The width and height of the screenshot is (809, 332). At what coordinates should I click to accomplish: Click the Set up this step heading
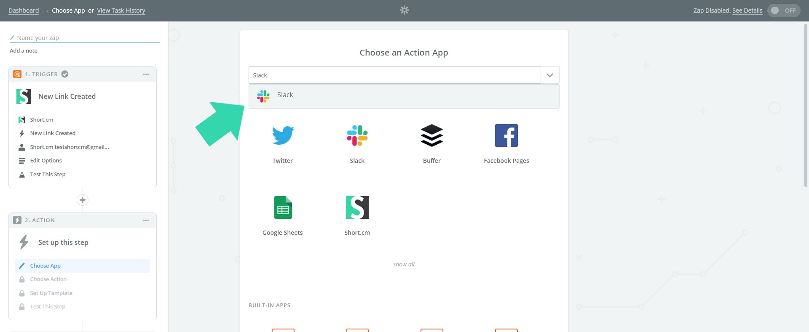coord(63,242)
